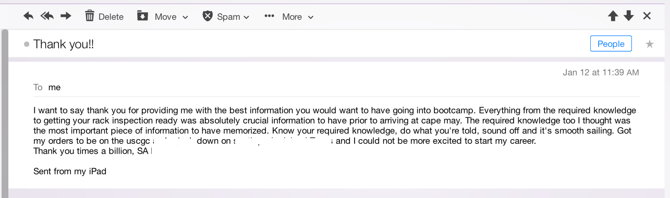Expand the More dropdown chevron
The image size is (670, 198).
[x=311, y=17]
